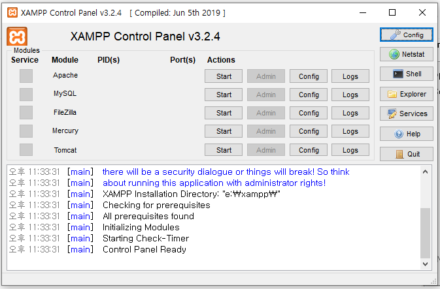
Task: Open the Help button
Action: 406,134
